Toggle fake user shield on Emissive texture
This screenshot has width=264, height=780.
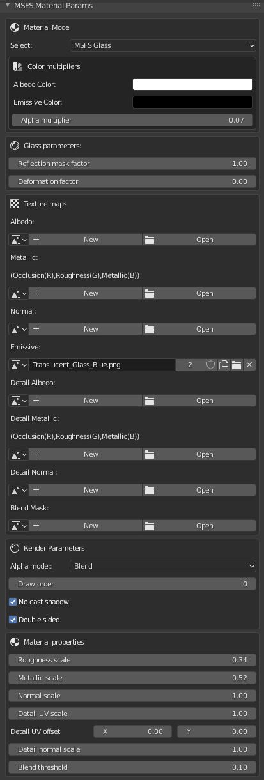[x=211, y=365]
